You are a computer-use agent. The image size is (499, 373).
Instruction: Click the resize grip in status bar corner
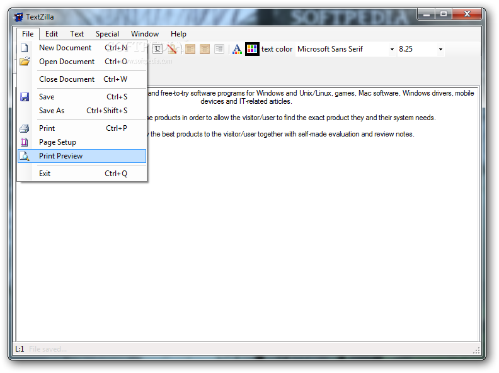[x=476, y=350]
